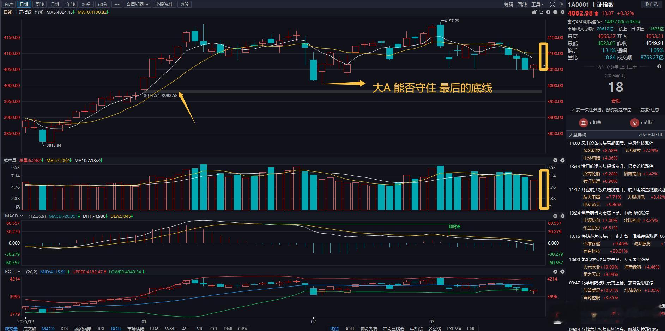This screenshot has height=331, width=665.
Task: Expand the BOLL indicator selector dropdown
Action: point(13,271)
